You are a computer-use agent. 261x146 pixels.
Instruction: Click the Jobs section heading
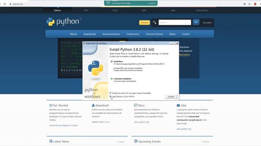click(184, 105)
